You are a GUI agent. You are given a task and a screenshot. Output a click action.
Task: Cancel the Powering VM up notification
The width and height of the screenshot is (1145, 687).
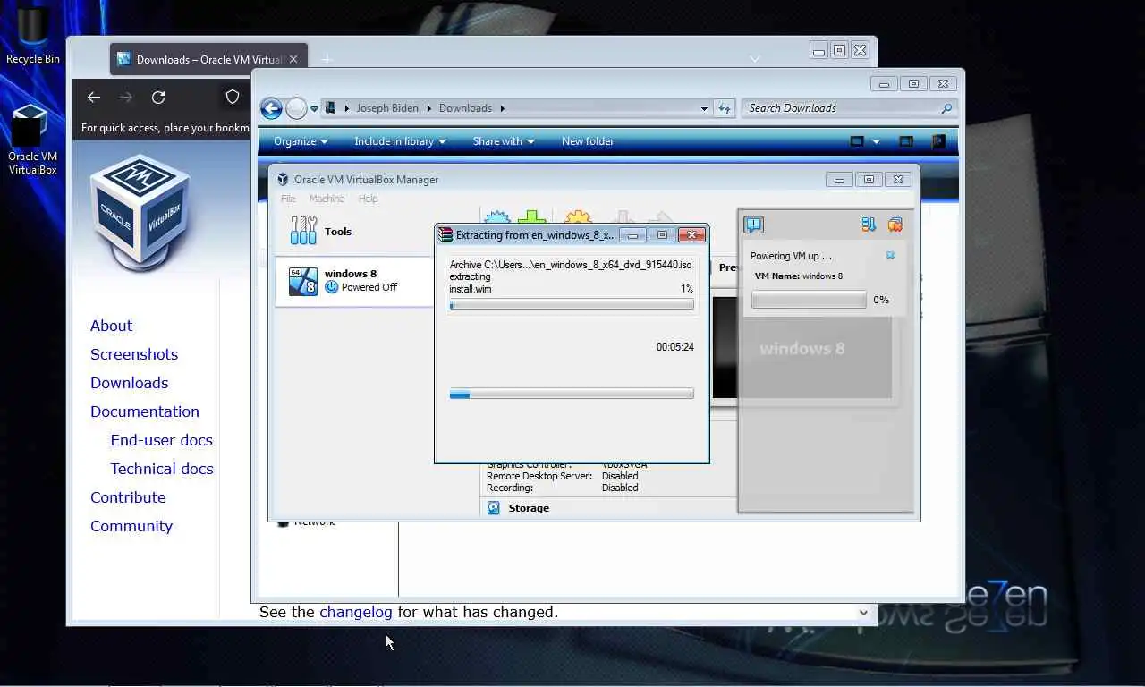[x=890, y=256]
